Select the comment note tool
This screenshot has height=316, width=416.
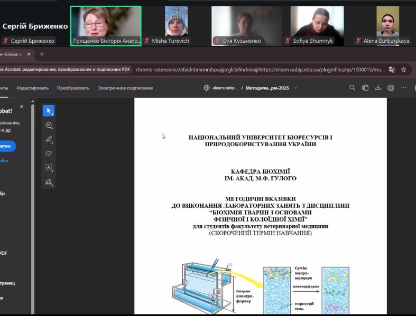[x=49, y=125]
